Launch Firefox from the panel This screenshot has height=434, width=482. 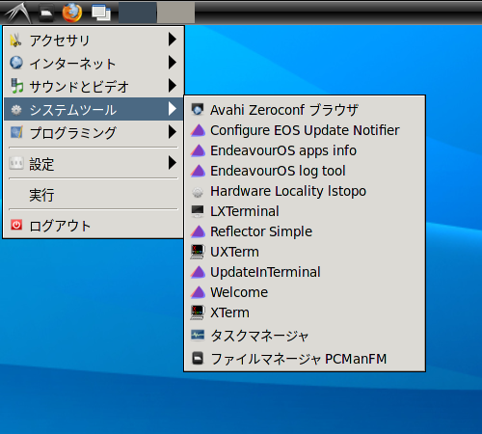[71, 13]
